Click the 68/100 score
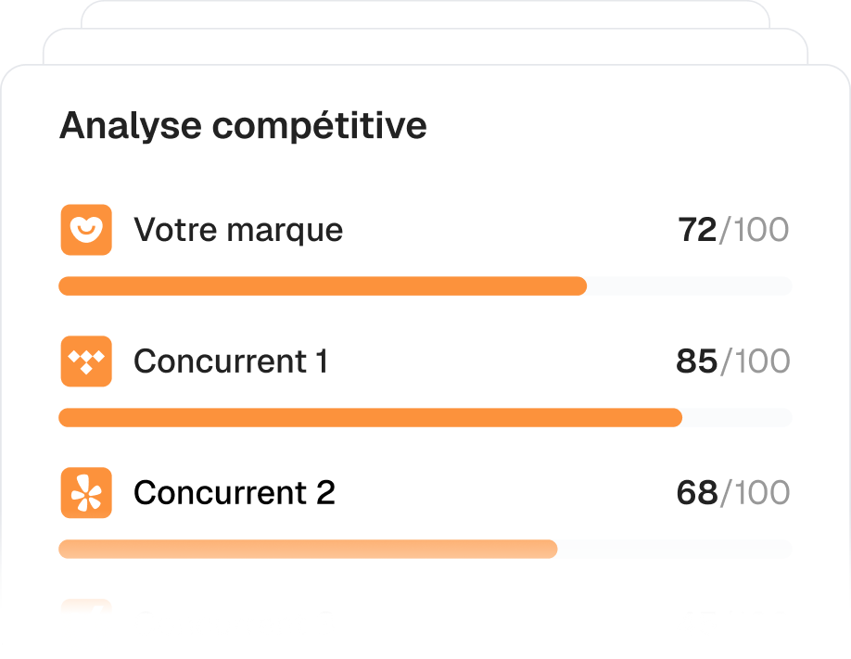 coord(733,493)
